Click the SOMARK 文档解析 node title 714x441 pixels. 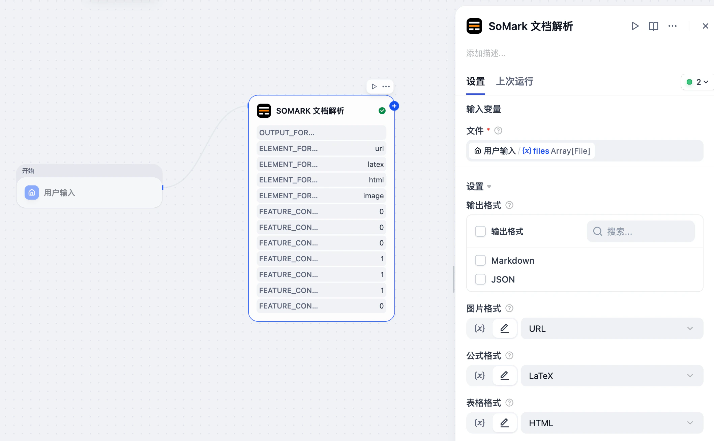(x=310, y=111)
